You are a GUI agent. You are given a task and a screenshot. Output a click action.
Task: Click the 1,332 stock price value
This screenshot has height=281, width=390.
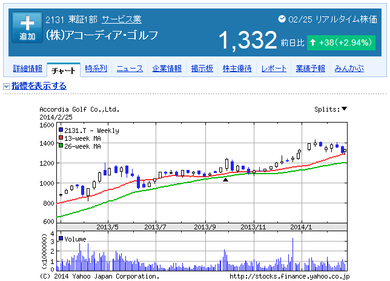(x=248, y=41)
